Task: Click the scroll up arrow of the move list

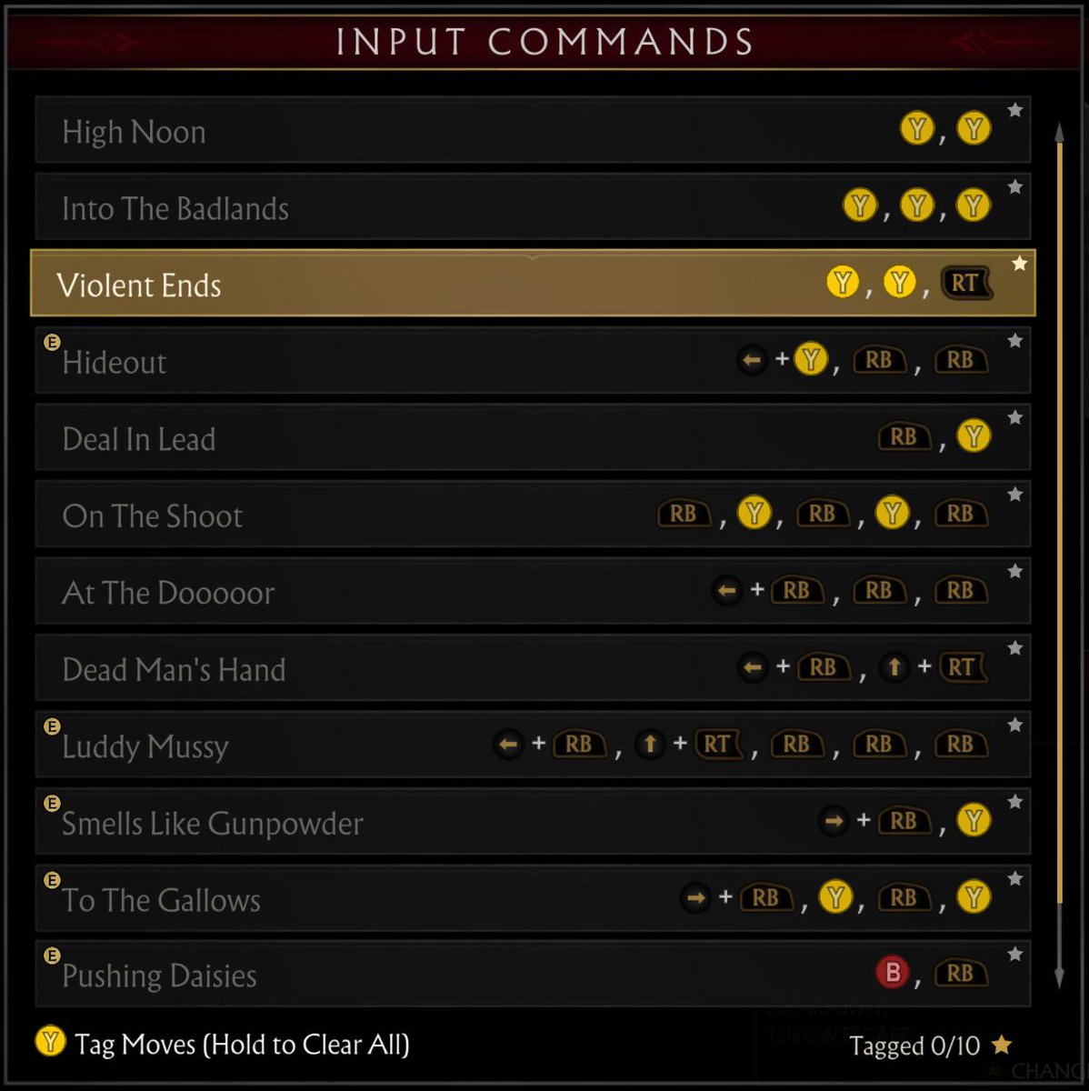Action: 1059,133
